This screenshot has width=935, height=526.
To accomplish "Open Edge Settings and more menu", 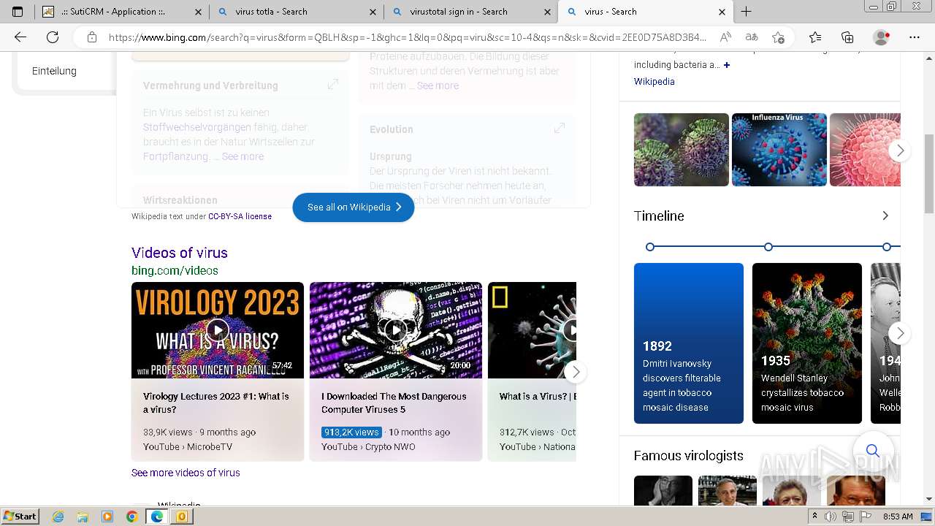I will point(914,37).
